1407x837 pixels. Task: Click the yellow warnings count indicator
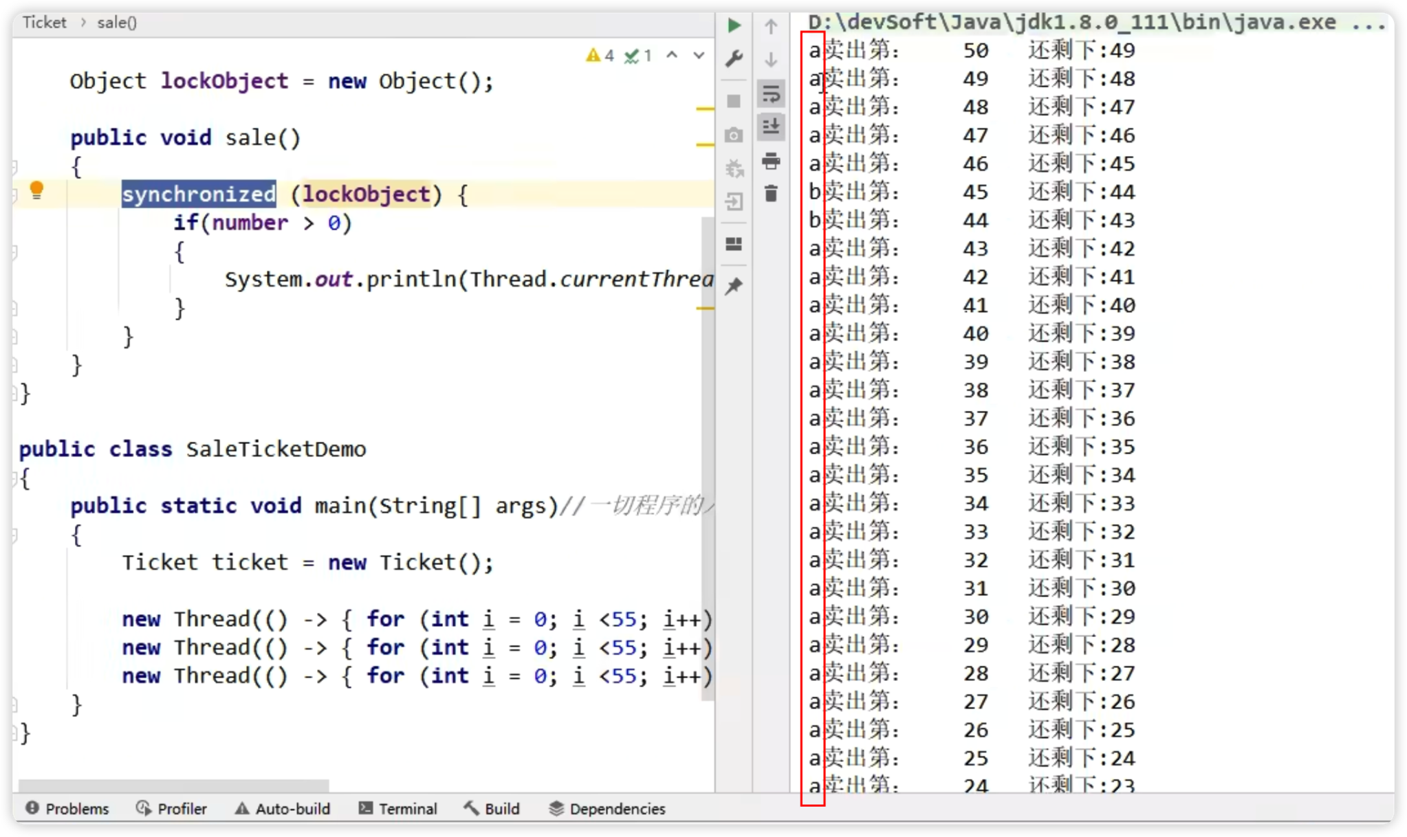(x=600, y=56)
